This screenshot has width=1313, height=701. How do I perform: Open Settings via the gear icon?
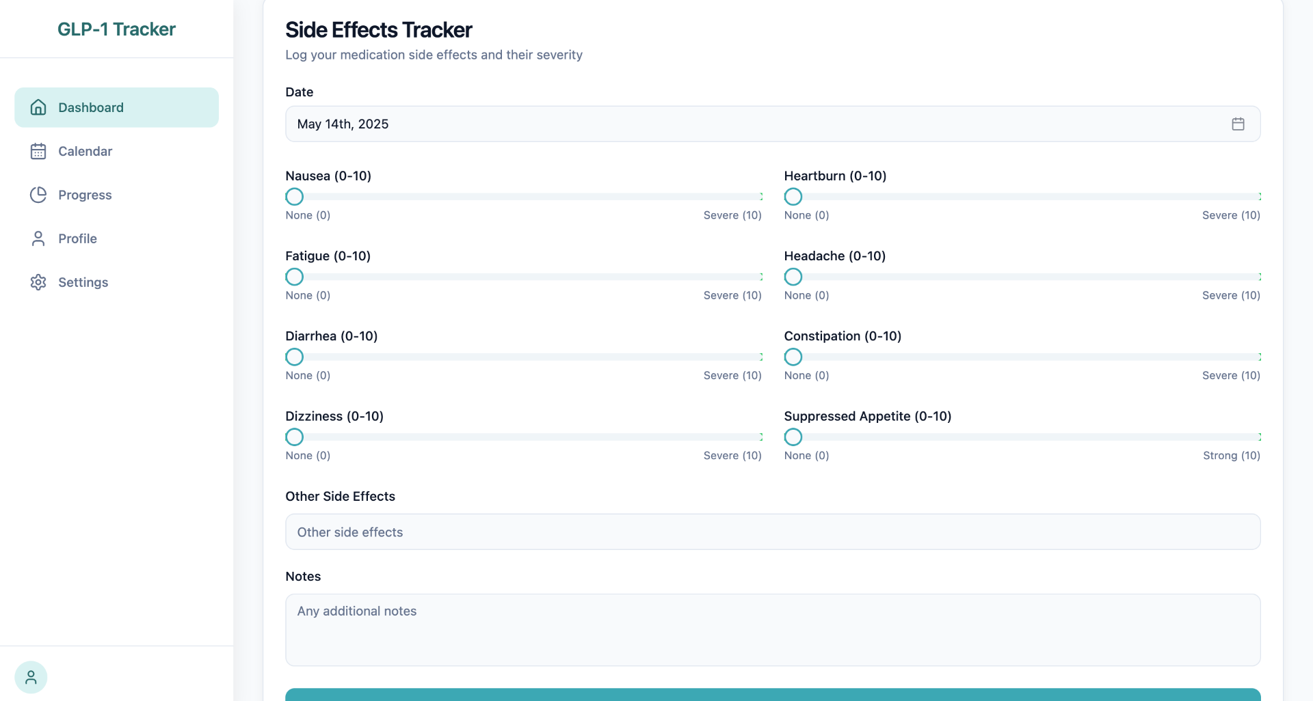[38, 282]
